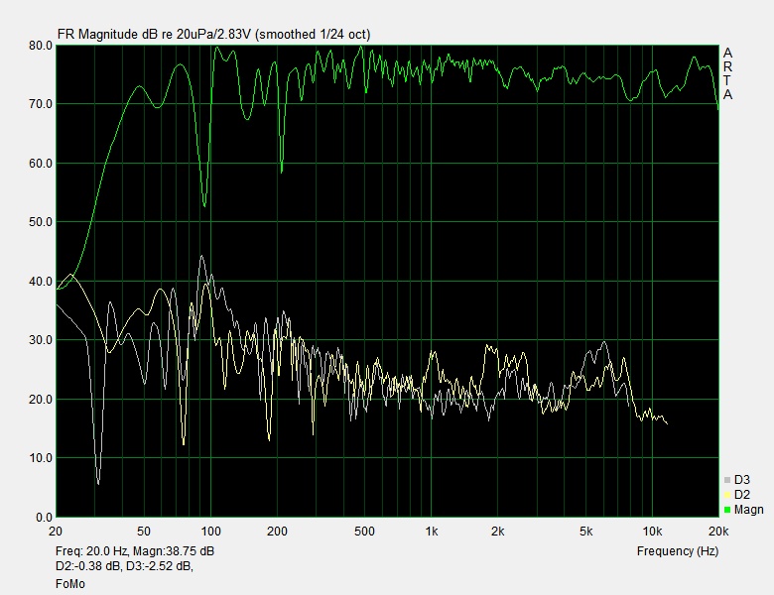
Task: Click the 20 frequency axis tick label
Action: click(x=56, y=532)
